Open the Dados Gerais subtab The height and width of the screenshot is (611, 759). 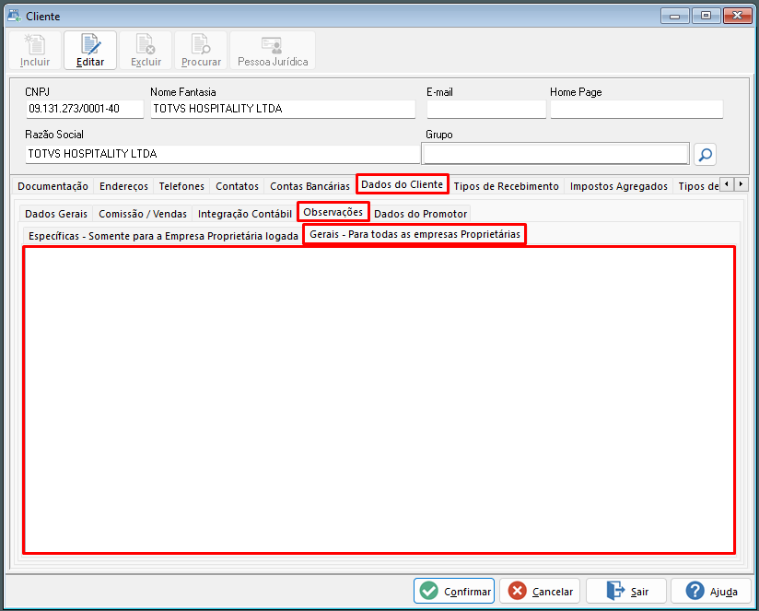(56, 214)
